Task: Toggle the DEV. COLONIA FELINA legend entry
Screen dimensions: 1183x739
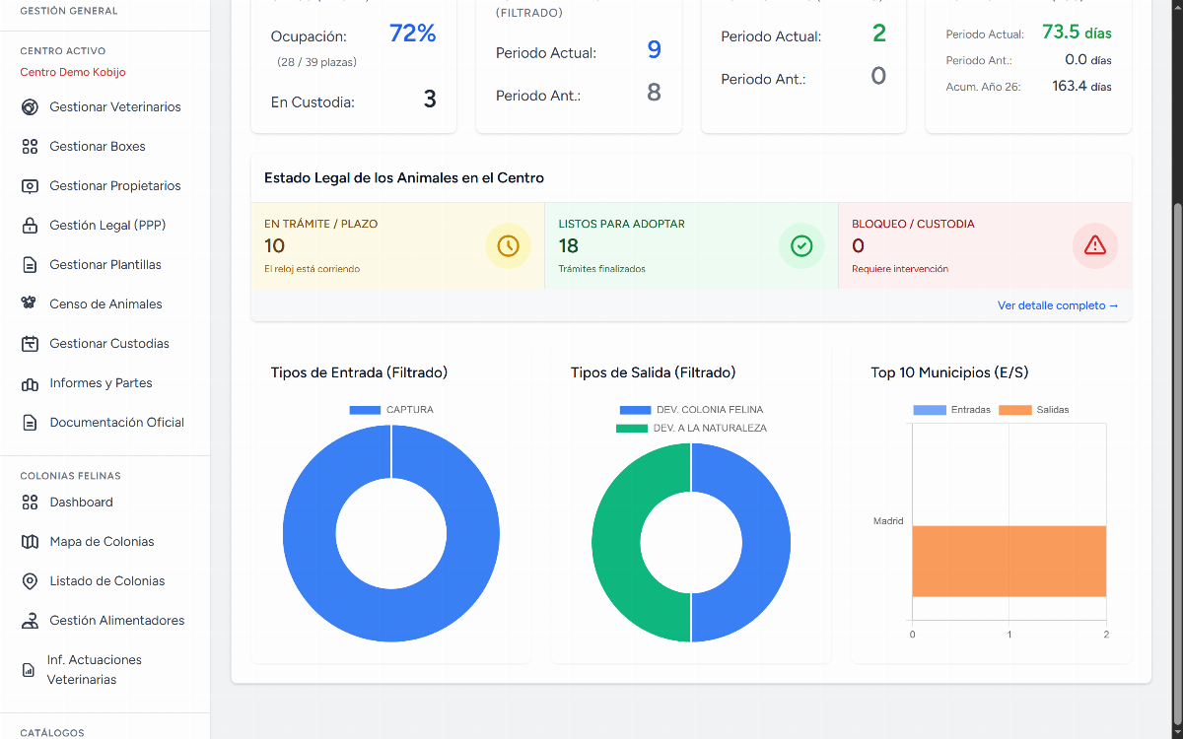Action: pos(691,410)
